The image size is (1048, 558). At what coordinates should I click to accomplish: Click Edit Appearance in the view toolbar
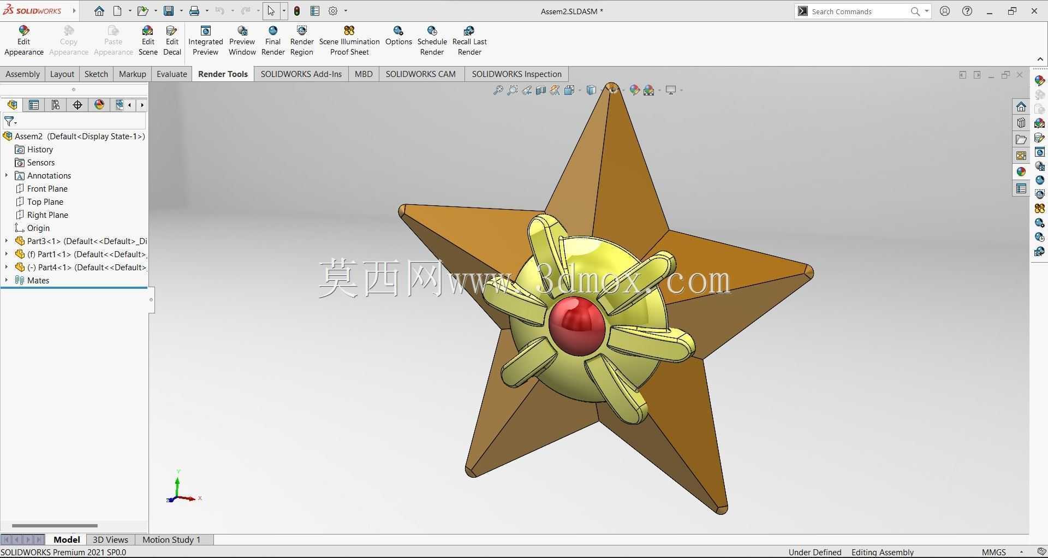tap(634, 90)
